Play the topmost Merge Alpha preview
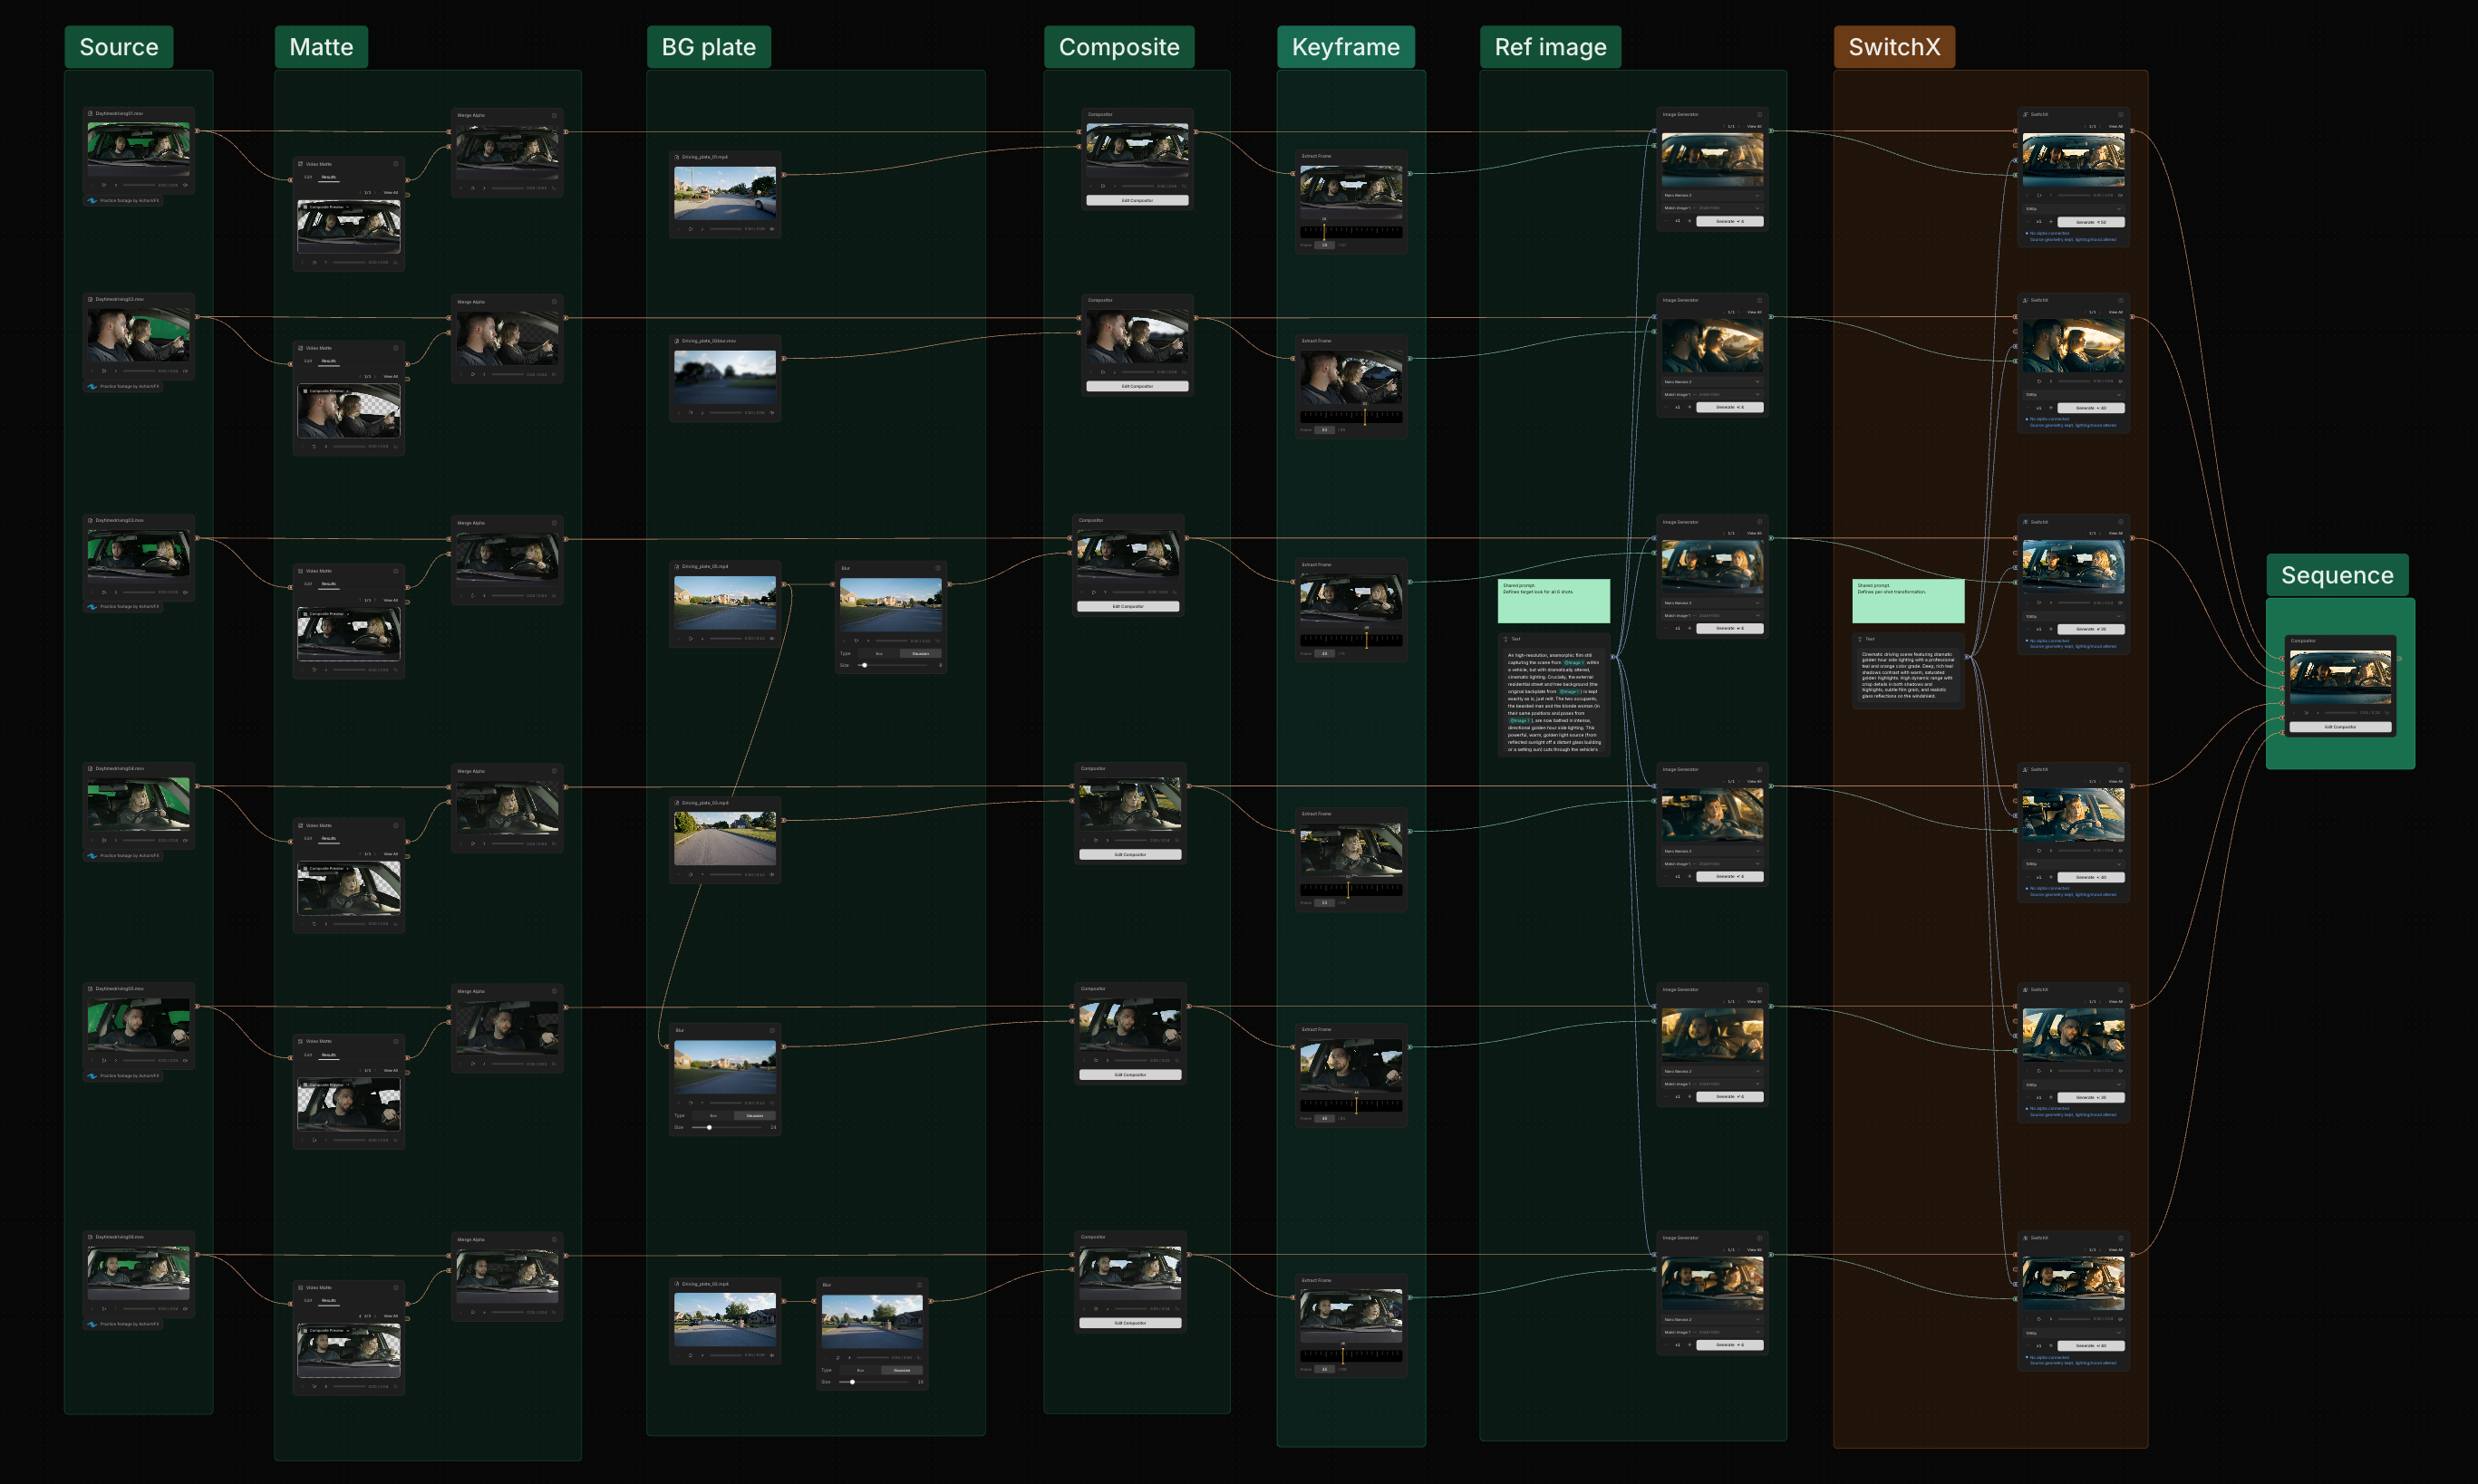The image size is (2478, 1484). [x=473, y=188]
